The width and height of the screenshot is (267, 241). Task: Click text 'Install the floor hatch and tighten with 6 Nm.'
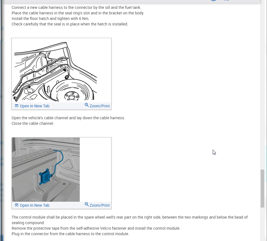50,19
